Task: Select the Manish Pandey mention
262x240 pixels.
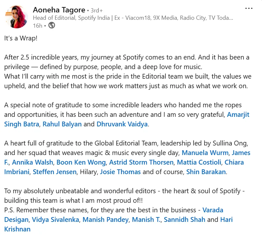Action: tap(106, 220)
